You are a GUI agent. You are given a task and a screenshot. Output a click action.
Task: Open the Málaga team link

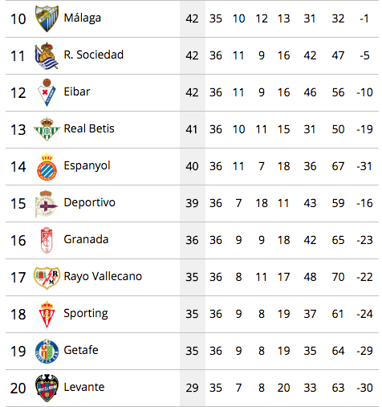(83, 18)
